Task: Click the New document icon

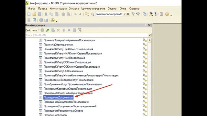Action: coord(29,14)
